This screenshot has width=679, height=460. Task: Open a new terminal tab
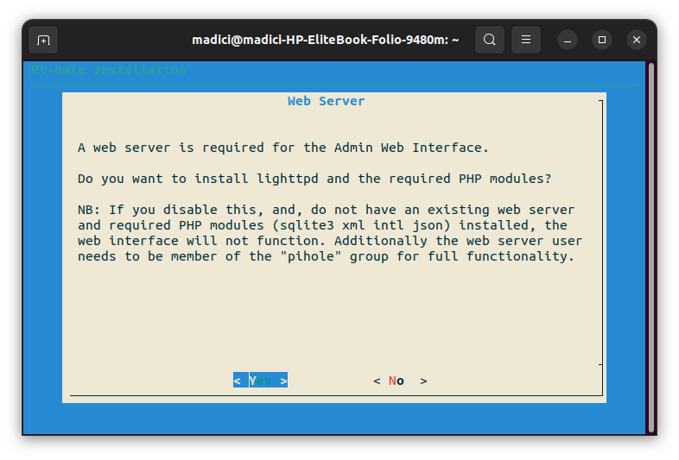pos(43,40)
